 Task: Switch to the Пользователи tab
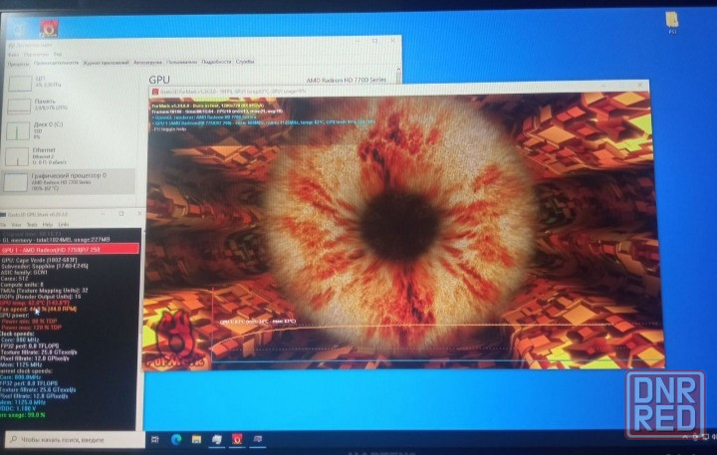click(x=181, y=62)
